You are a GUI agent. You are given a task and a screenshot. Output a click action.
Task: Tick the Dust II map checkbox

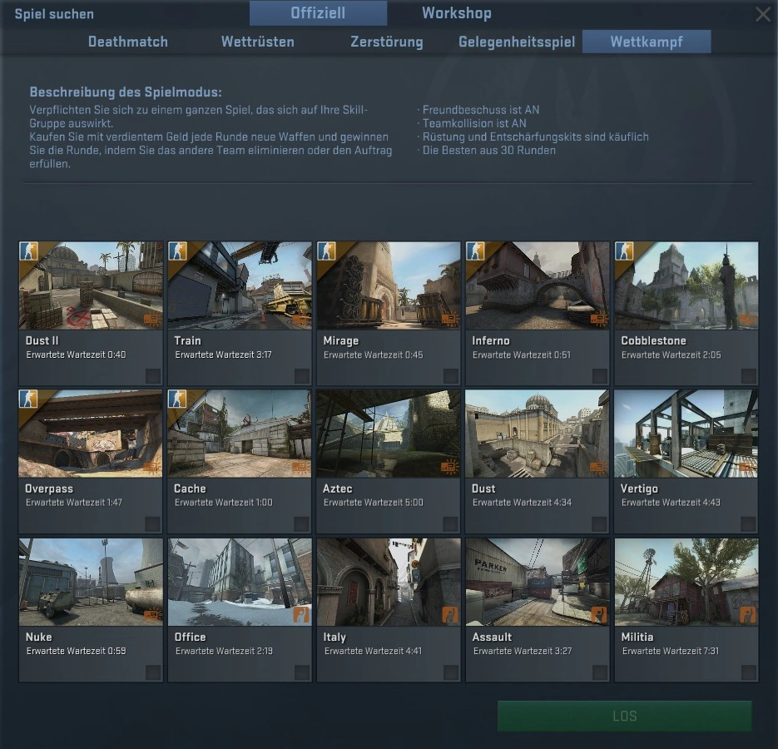(x=153, y=375)
